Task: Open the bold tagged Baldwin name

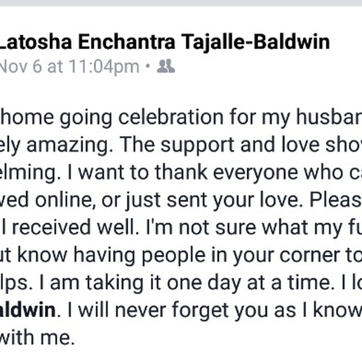Action: [28, 310]
